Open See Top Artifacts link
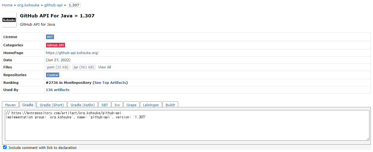 [110, 82]
